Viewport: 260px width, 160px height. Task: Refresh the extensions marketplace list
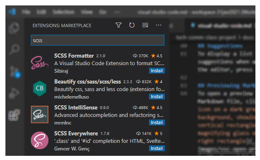tap(131, 25)
